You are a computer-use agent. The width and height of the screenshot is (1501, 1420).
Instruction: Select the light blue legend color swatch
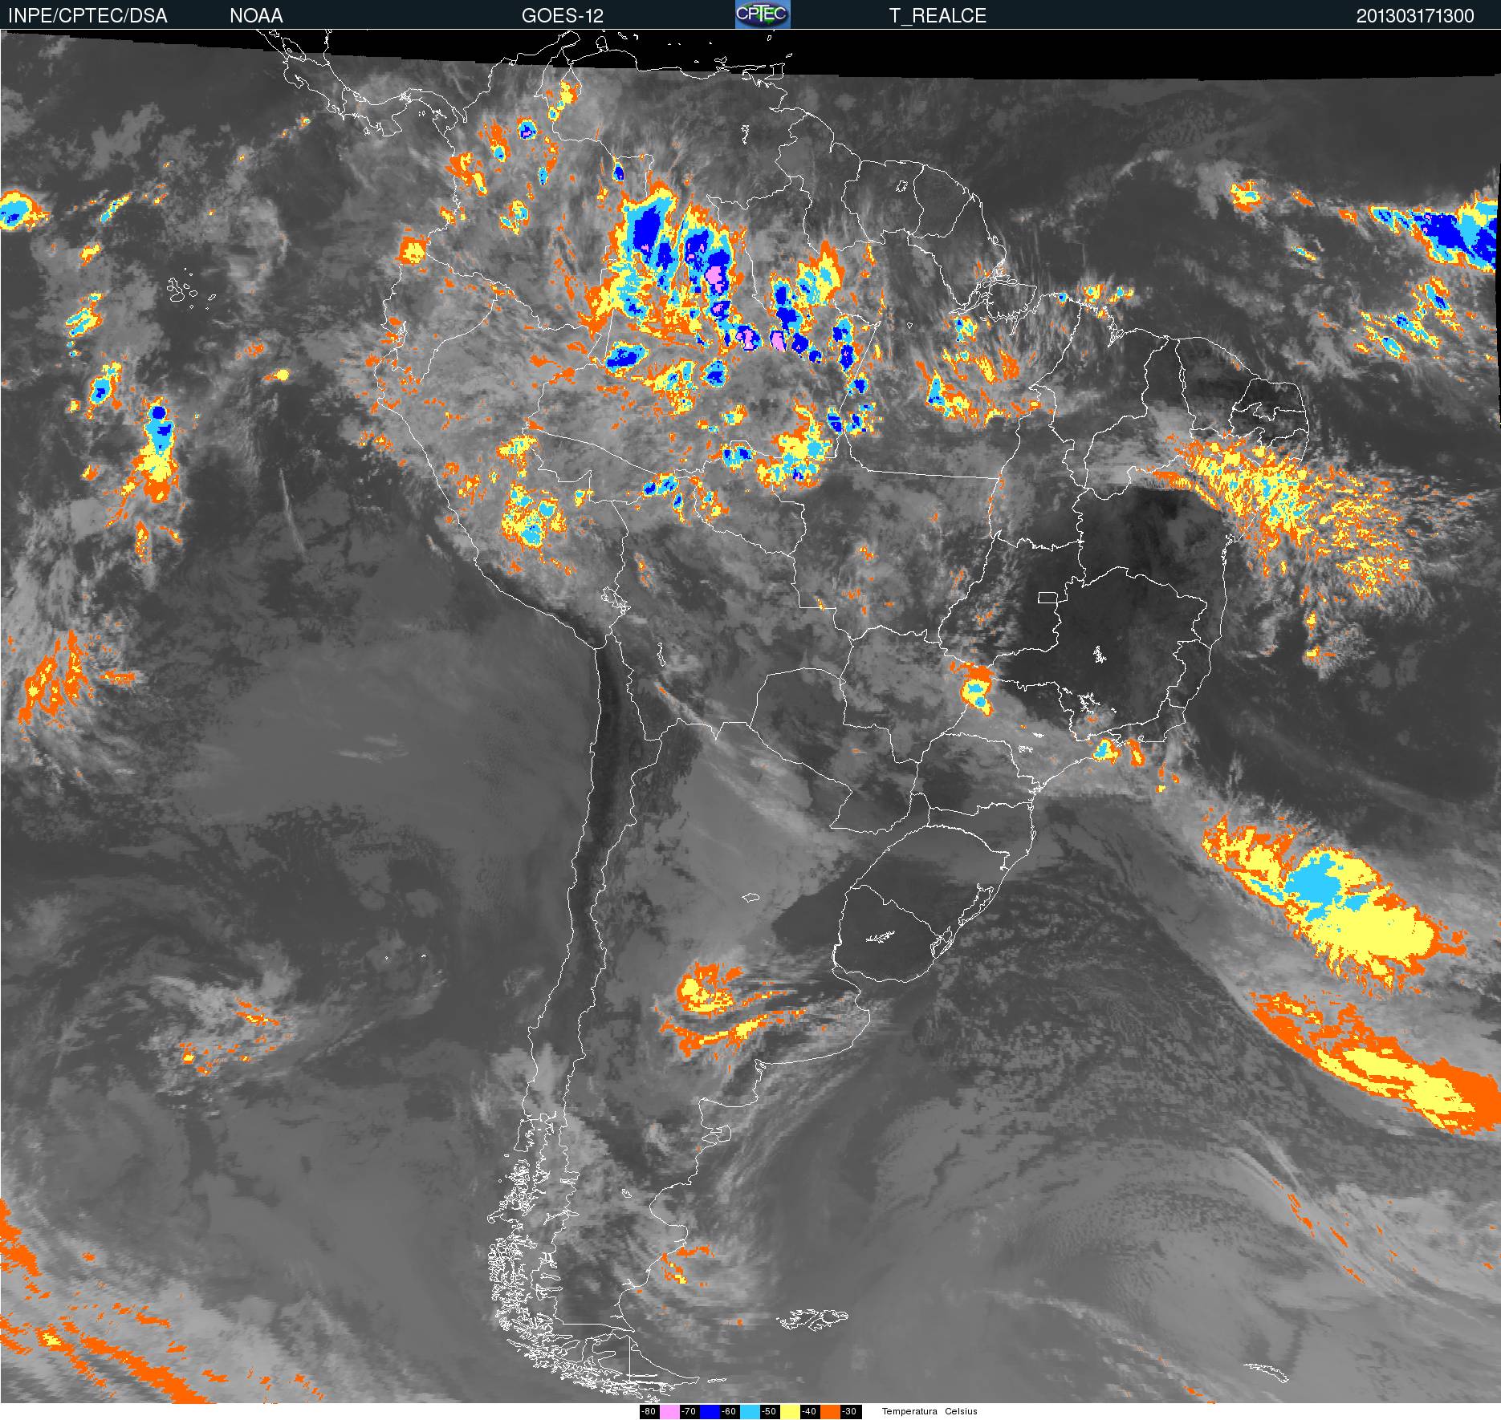(x=750, y=1411)
